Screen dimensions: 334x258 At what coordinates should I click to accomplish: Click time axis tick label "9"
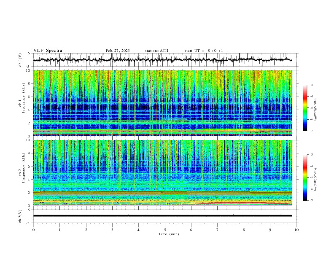pos(270,230)
